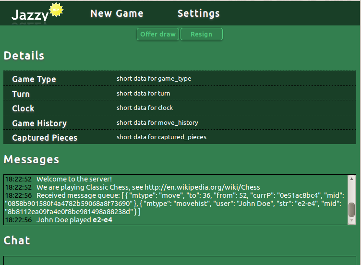Click the Details section heading
Image resolution: width=361 pixels, height=265 pixels.
pos(24,56)
